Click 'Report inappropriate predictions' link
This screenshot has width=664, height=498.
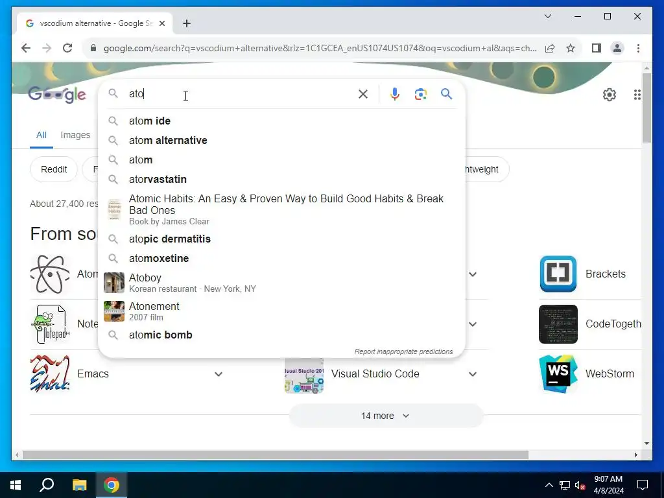coord(403,351)
